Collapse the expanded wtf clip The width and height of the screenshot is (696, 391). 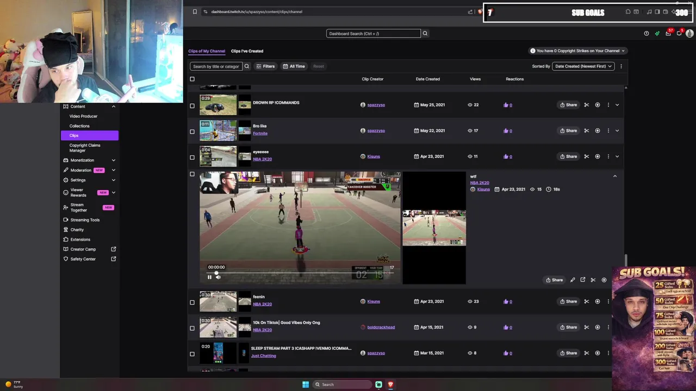[x=615, y=176]
